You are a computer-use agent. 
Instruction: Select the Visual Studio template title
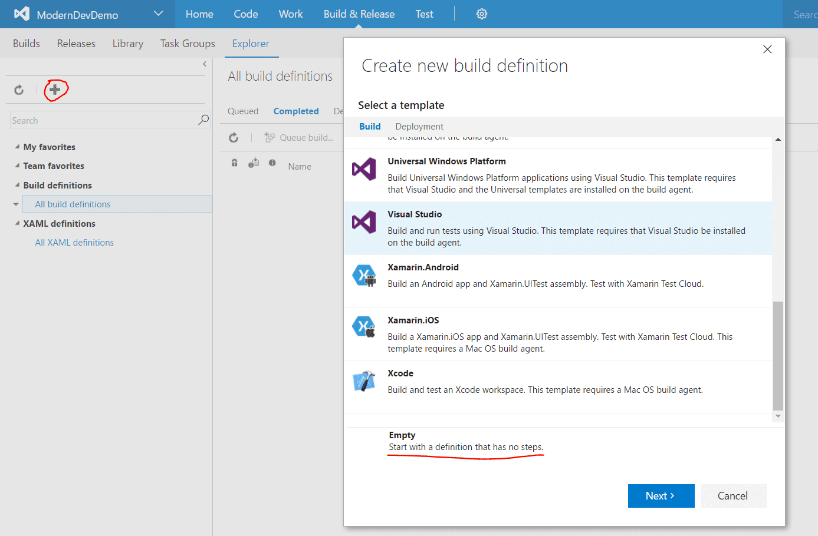tap(415, 214)
